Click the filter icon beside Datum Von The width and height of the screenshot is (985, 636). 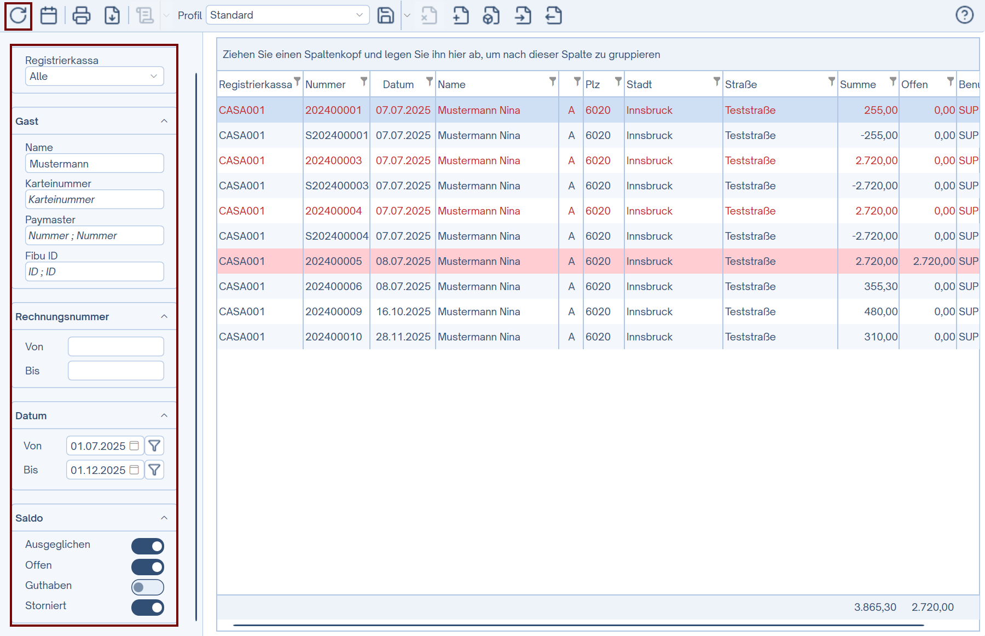click(154, 446)
